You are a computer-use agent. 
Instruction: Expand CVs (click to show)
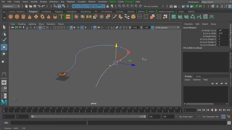click(192, 48)
